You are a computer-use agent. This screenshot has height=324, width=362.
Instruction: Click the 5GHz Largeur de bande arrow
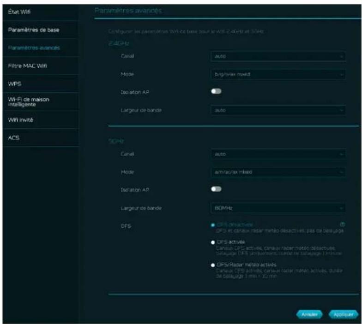[341, 208]
